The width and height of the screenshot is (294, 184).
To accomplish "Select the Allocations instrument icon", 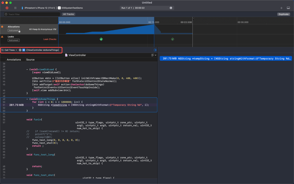I will pyautogui.click(x=2, y=27).
